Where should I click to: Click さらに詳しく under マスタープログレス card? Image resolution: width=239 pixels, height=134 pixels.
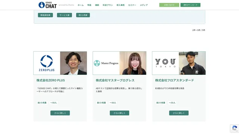119,113
